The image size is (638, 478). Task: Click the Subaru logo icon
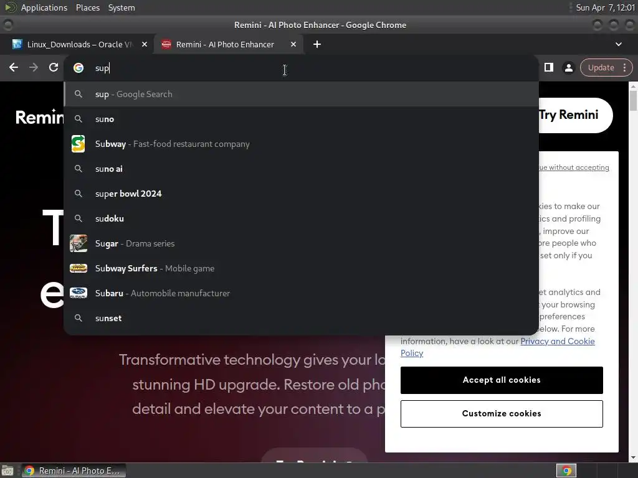78,293
